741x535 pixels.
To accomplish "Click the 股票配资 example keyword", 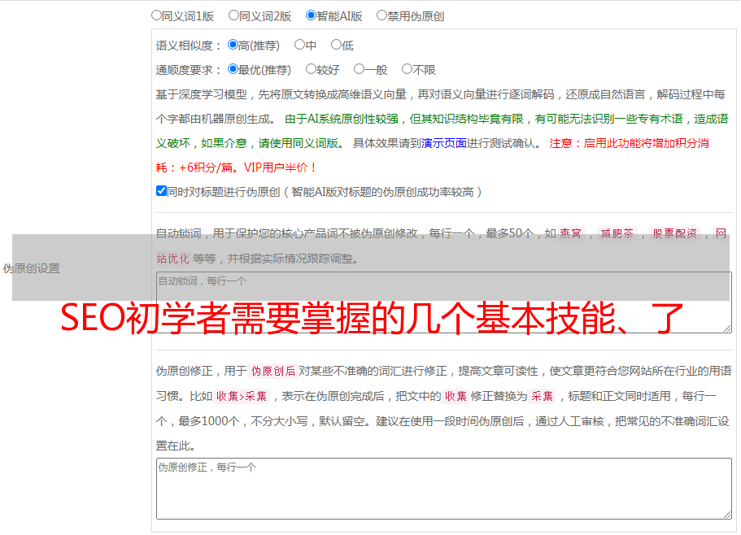I will (x=675, y=233).
